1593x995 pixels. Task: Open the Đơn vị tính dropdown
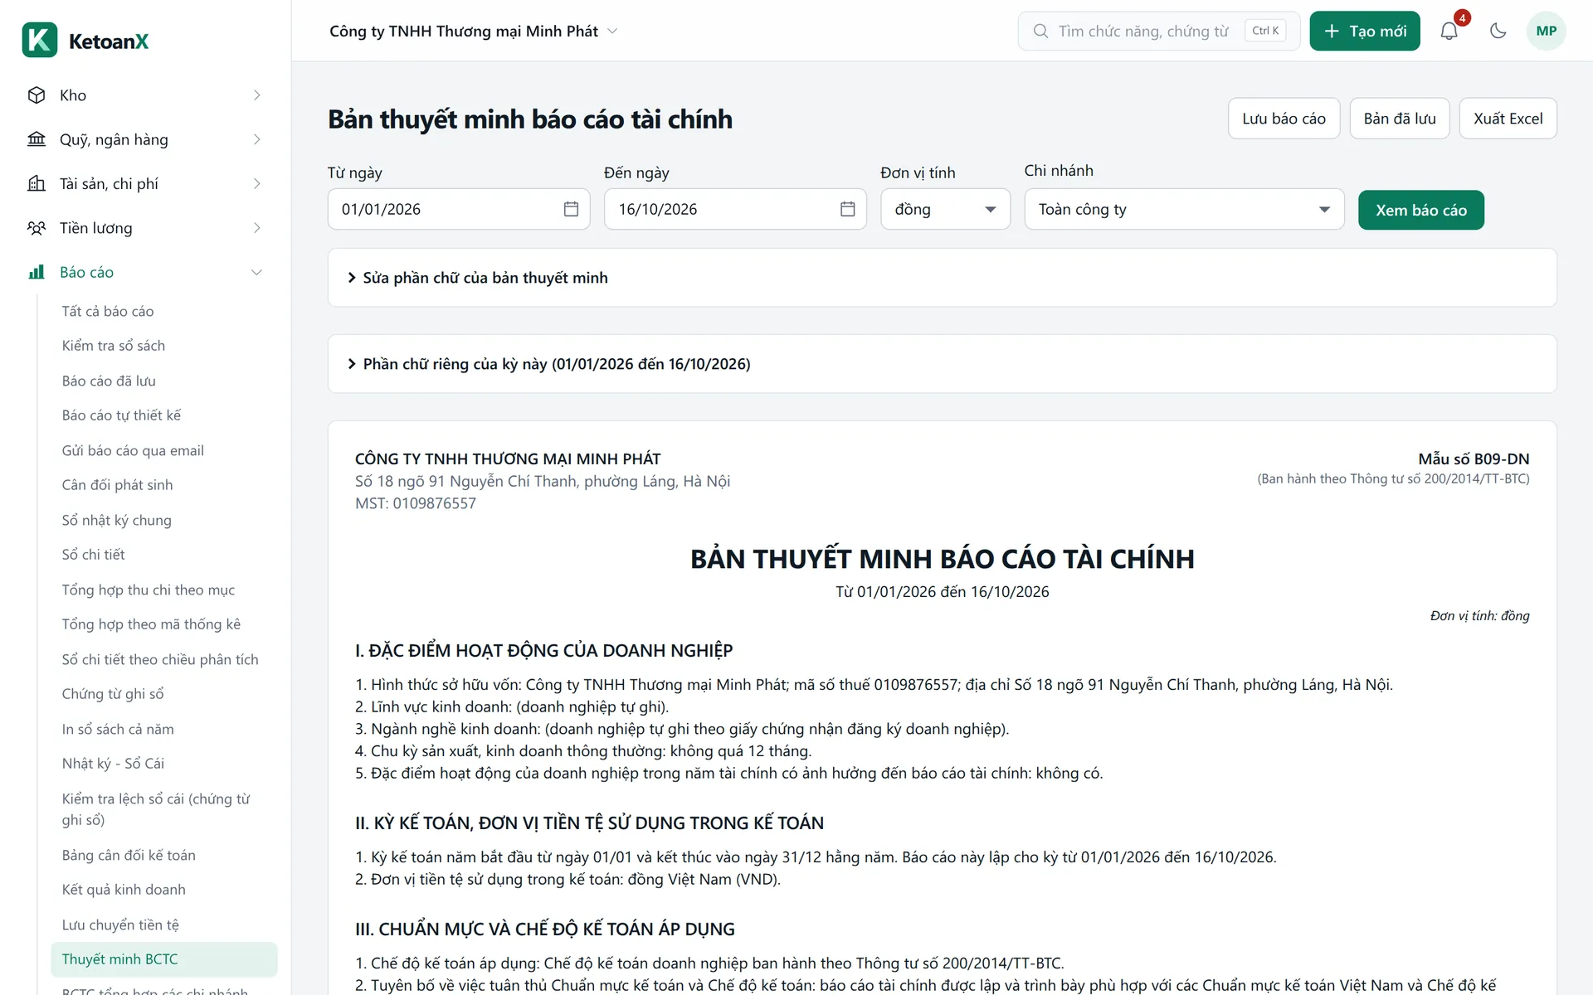pos(945,209)
